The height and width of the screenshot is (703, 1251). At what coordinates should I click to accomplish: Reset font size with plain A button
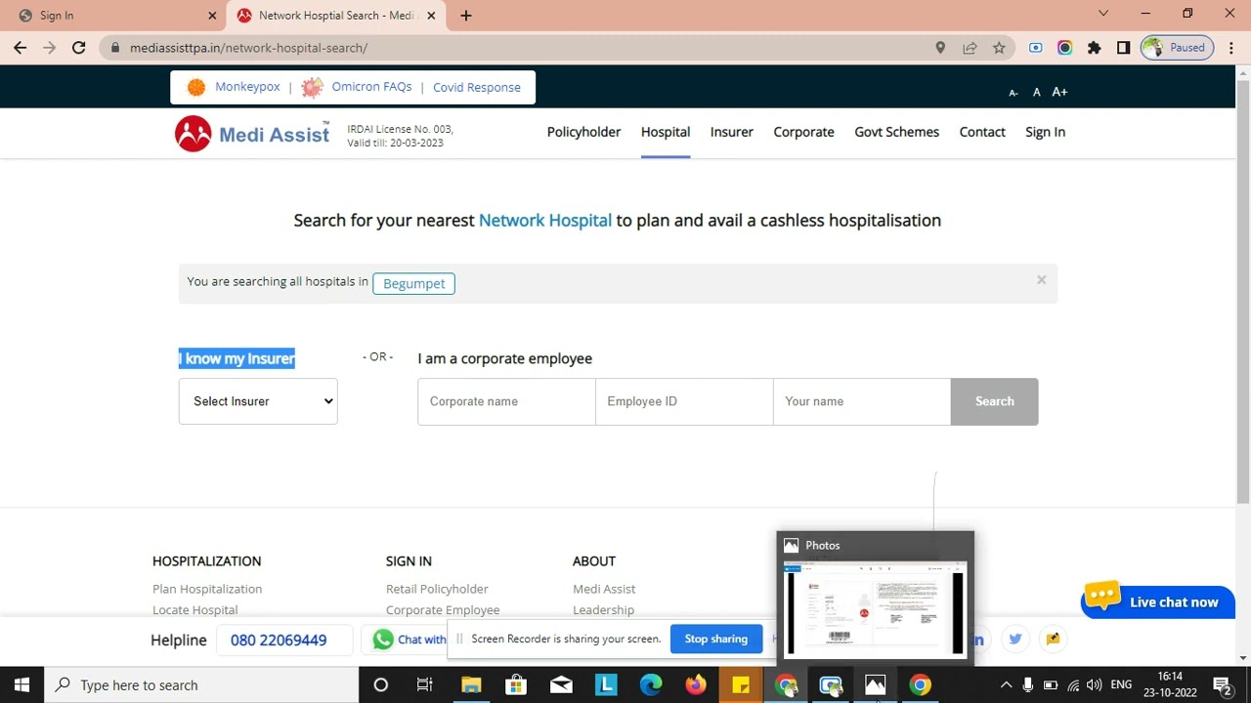pyautogui.click(x=1037, y=92)
